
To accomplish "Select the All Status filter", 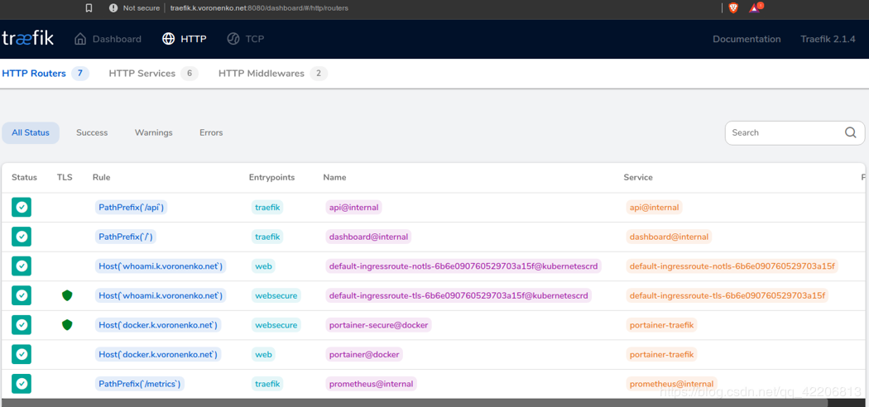I will (x=31, y=132).
